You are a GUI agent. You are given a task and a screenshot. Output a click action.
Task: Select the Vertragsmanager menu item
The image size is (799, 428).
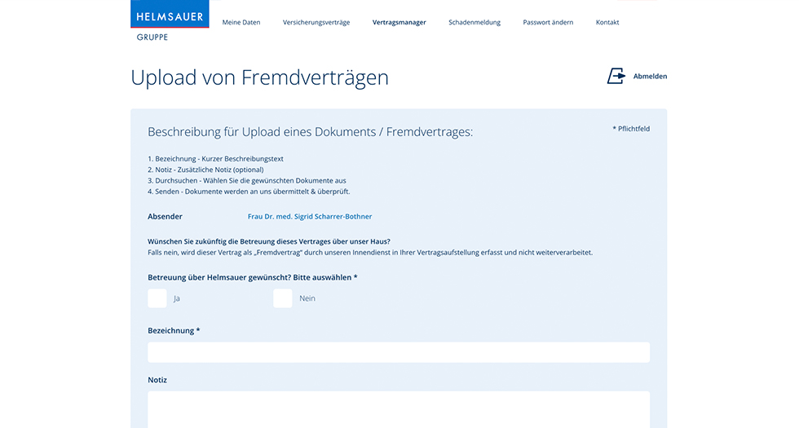coord(399,23)
